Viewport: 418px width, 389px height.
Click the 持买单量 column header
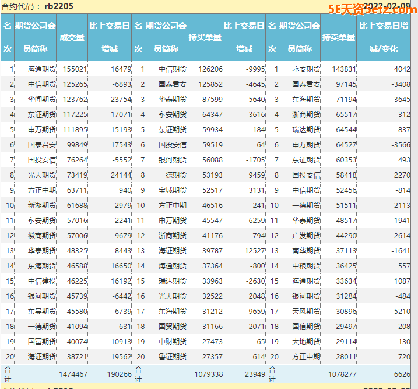205,37
